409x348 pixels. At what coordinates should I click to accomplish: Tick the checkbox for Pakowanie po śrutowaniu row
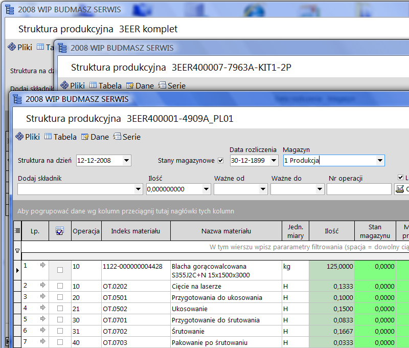[x=60, y=342]
